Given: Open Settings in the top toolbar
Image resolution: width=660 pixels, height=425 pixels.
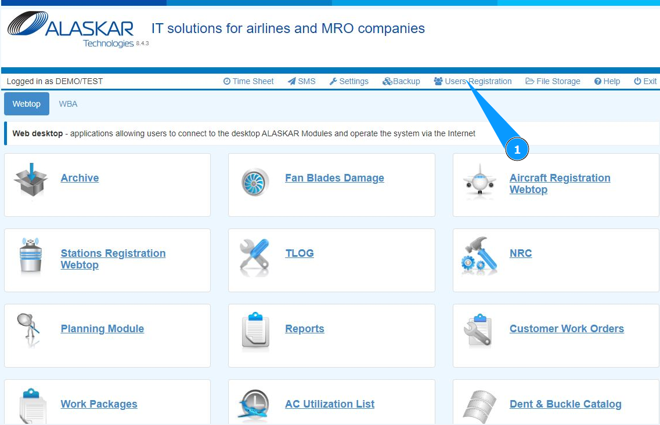Looking at the screenshot, I should [349, 81].
